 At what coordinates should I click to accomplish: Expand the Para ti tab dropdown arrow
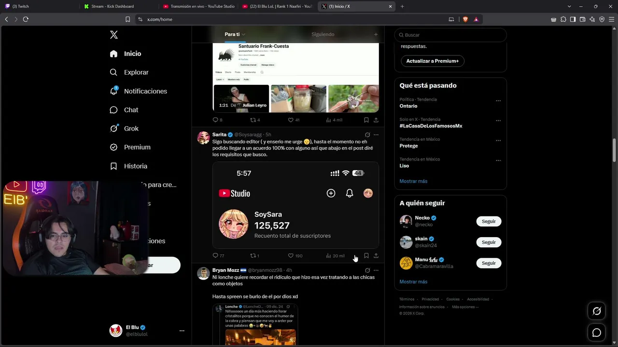[x=243, y=35]
